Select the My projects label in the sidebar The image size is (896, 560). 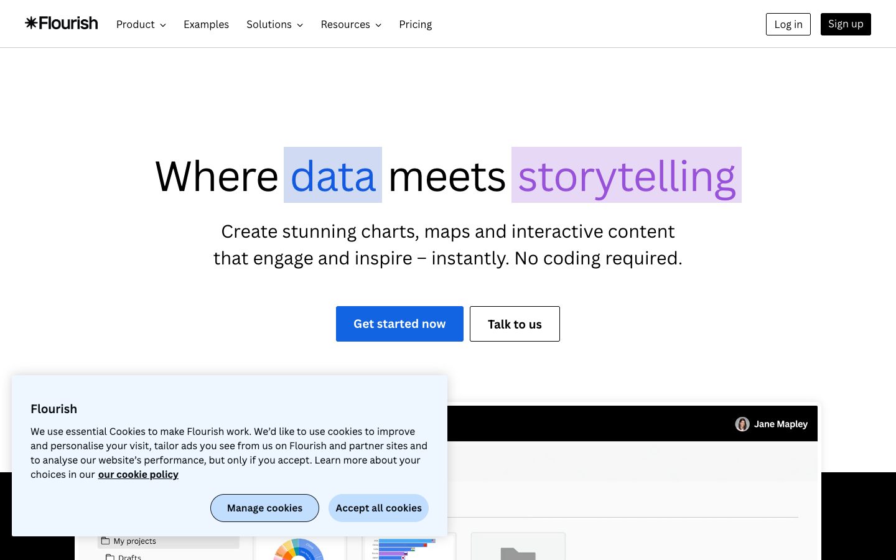pos(135,541)
